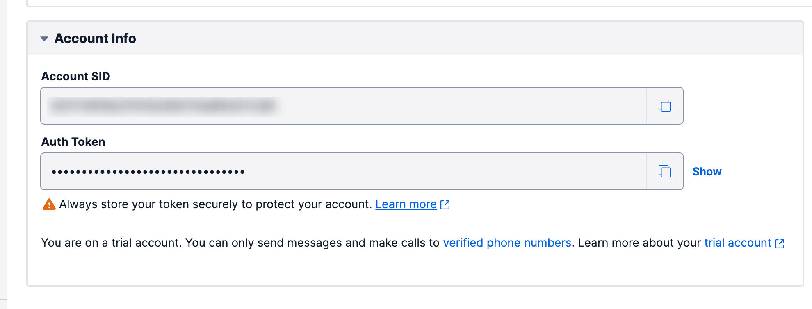The height and width of the screenshot is (309, 812).
Task: Select the blurred Account SID value
Action: [163, 106]
